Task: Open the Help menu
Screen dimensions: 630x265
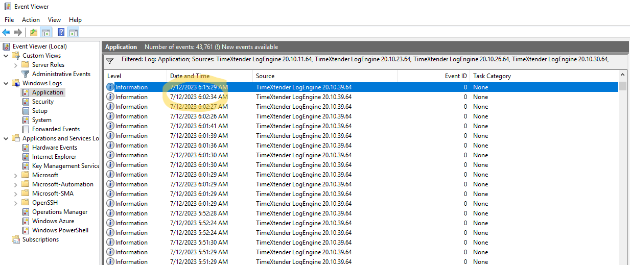Action: pyautogui.click(x=75, y=20)
